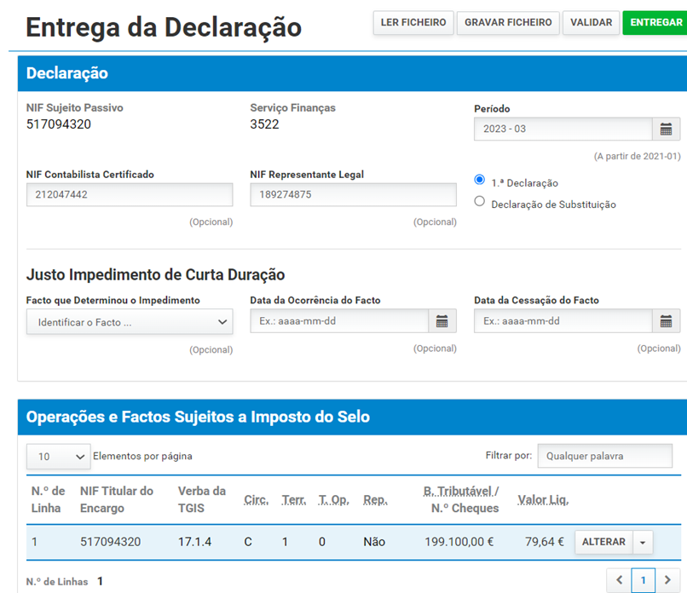687x593 pixels.
Task: Click the LER FICHEIRO button
Action: point(413,23)
